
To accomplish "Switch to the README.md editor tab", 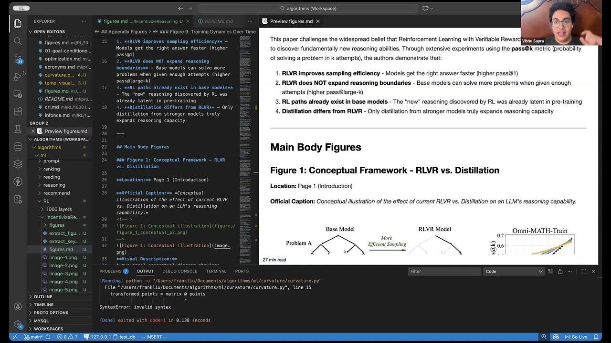I will click(x=219, y=21).
